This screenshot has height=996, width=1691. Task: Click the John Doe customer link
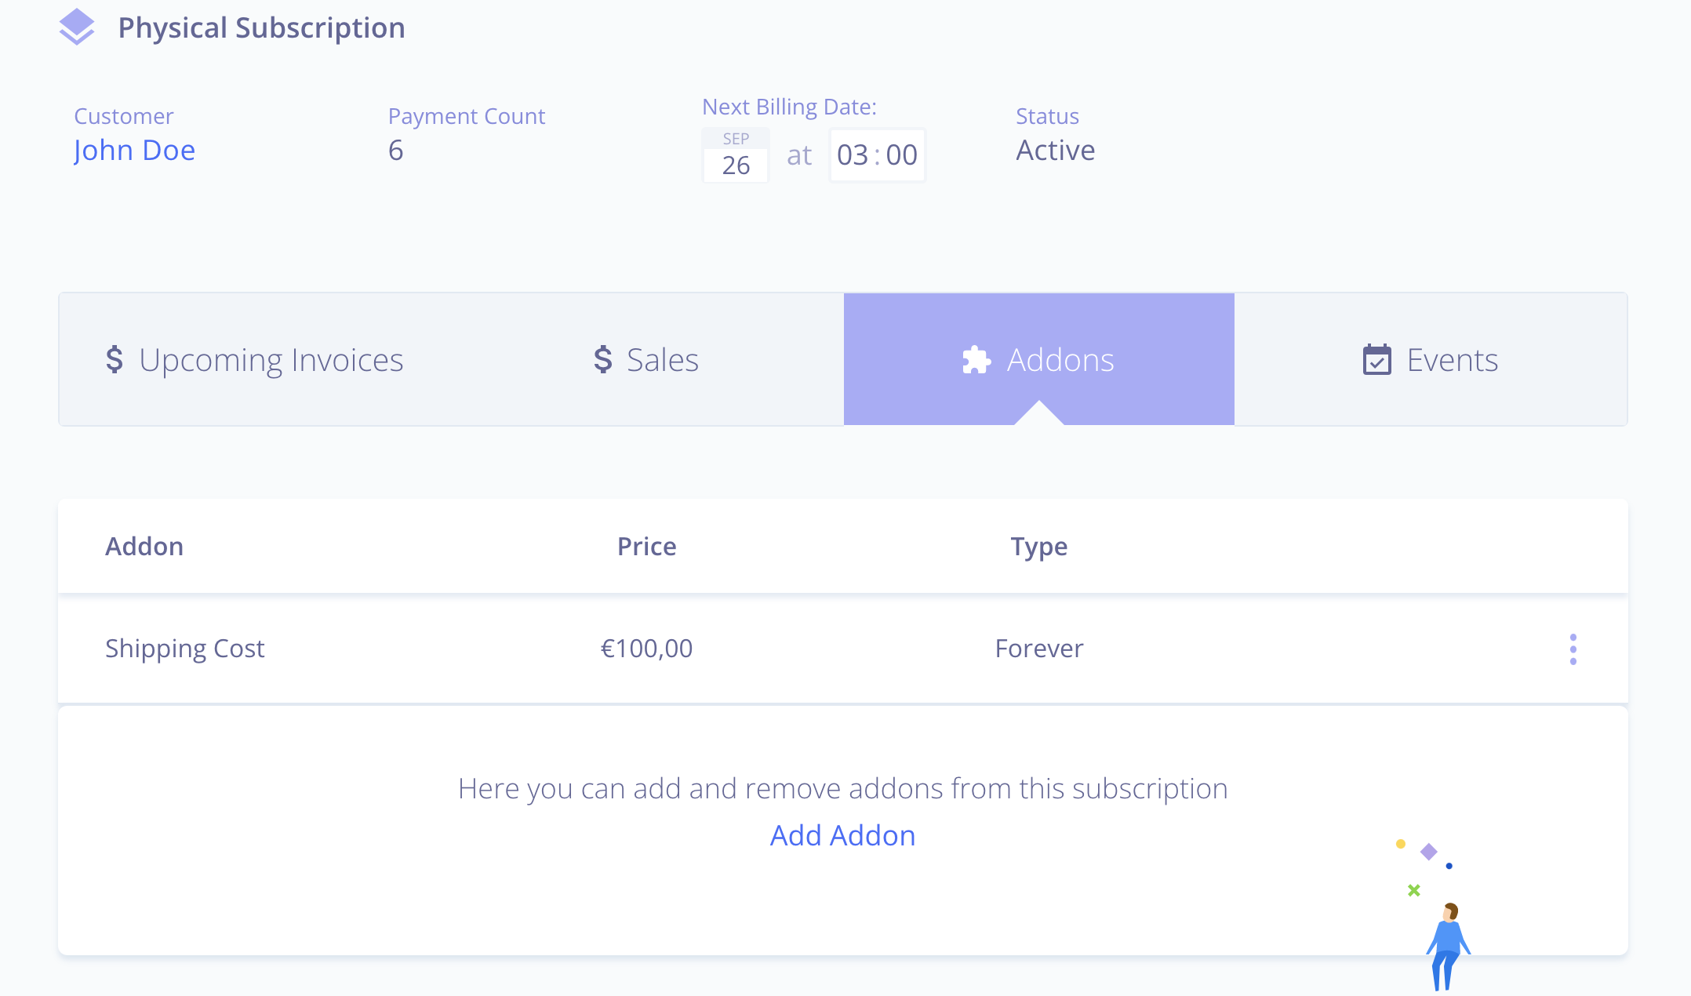[133, 149]
